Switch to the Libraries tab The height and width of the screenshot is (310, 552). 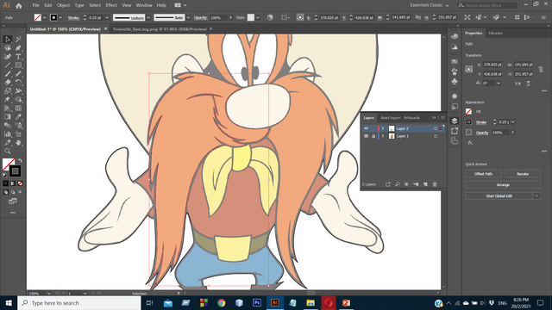click(495, 33)
